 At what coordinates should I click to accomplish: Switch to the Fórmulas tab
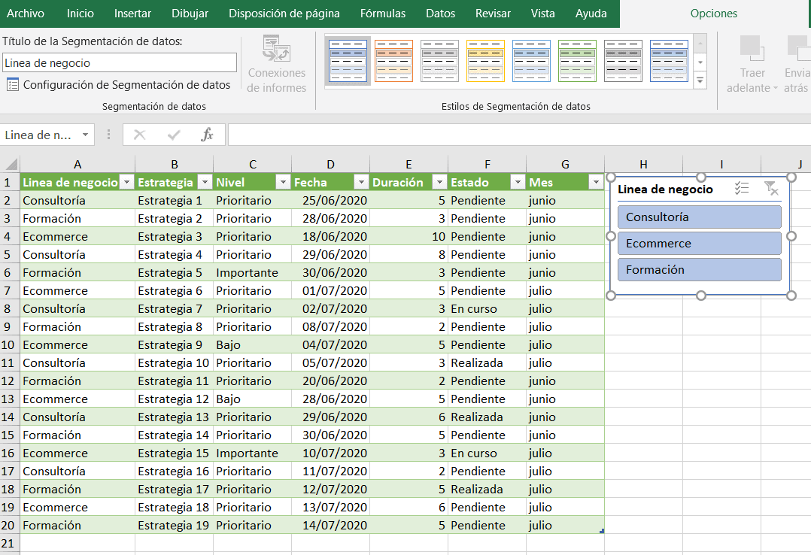point(383,14)
